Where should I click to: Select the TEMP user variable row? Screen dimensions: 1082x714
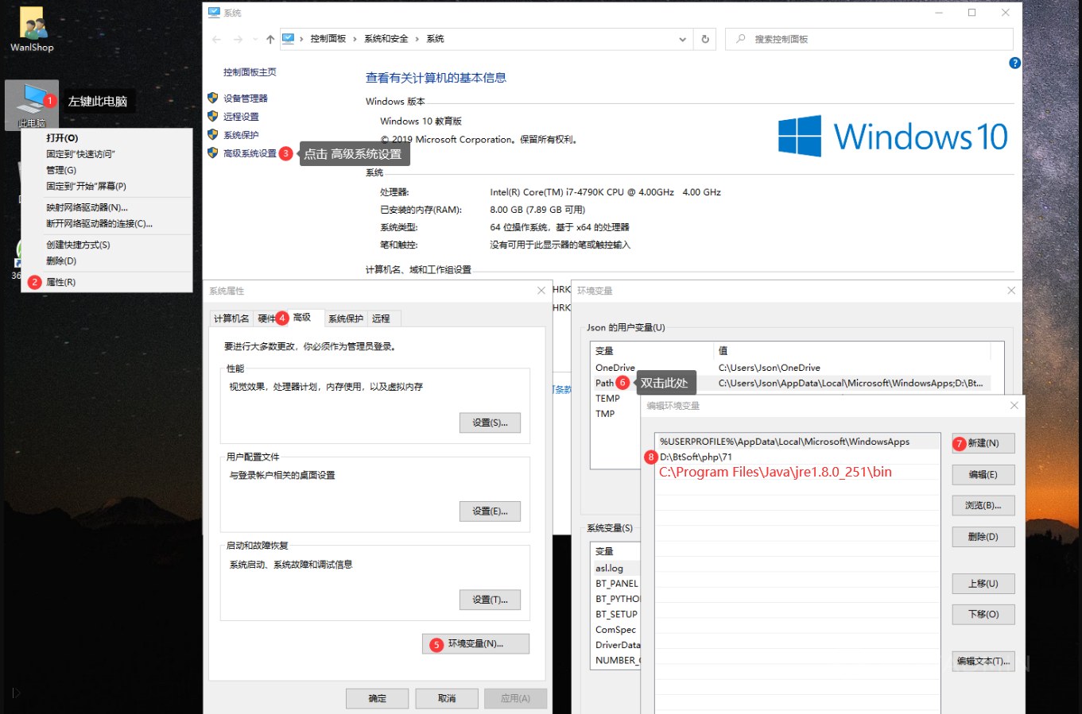[608, 399]
